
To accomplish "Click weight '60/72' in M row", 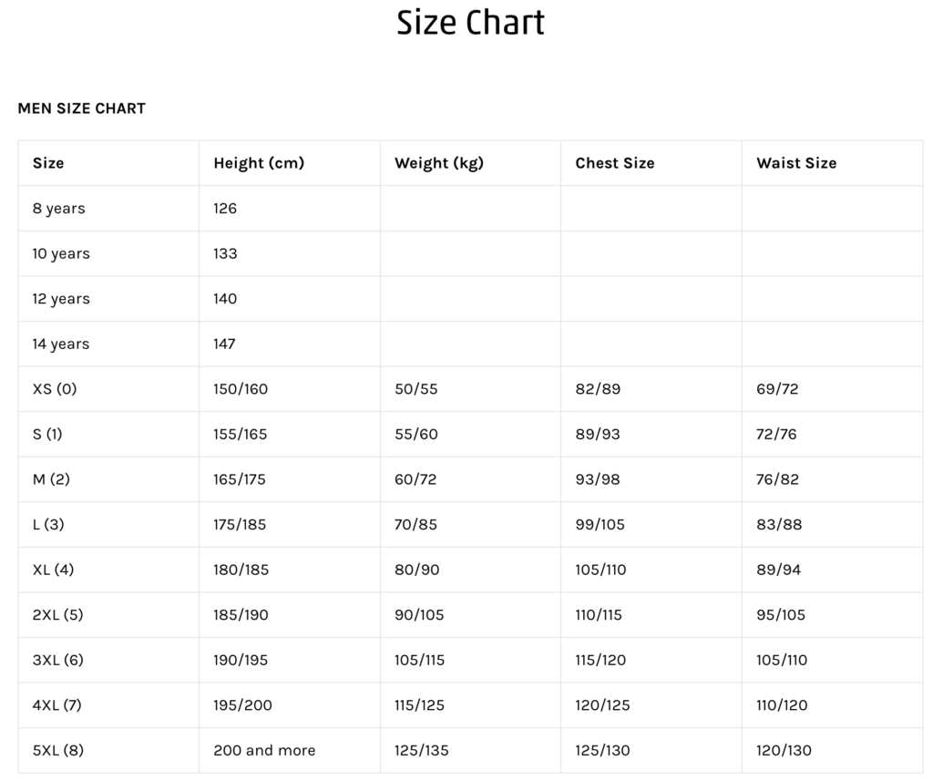I will pos(415,479).
